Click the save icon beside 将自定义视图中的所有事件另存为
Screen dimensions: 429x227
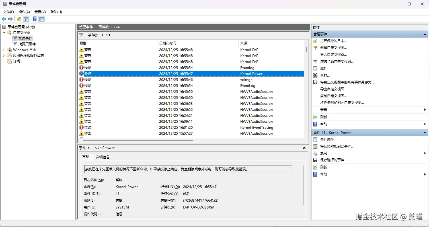tap(315, 82)
